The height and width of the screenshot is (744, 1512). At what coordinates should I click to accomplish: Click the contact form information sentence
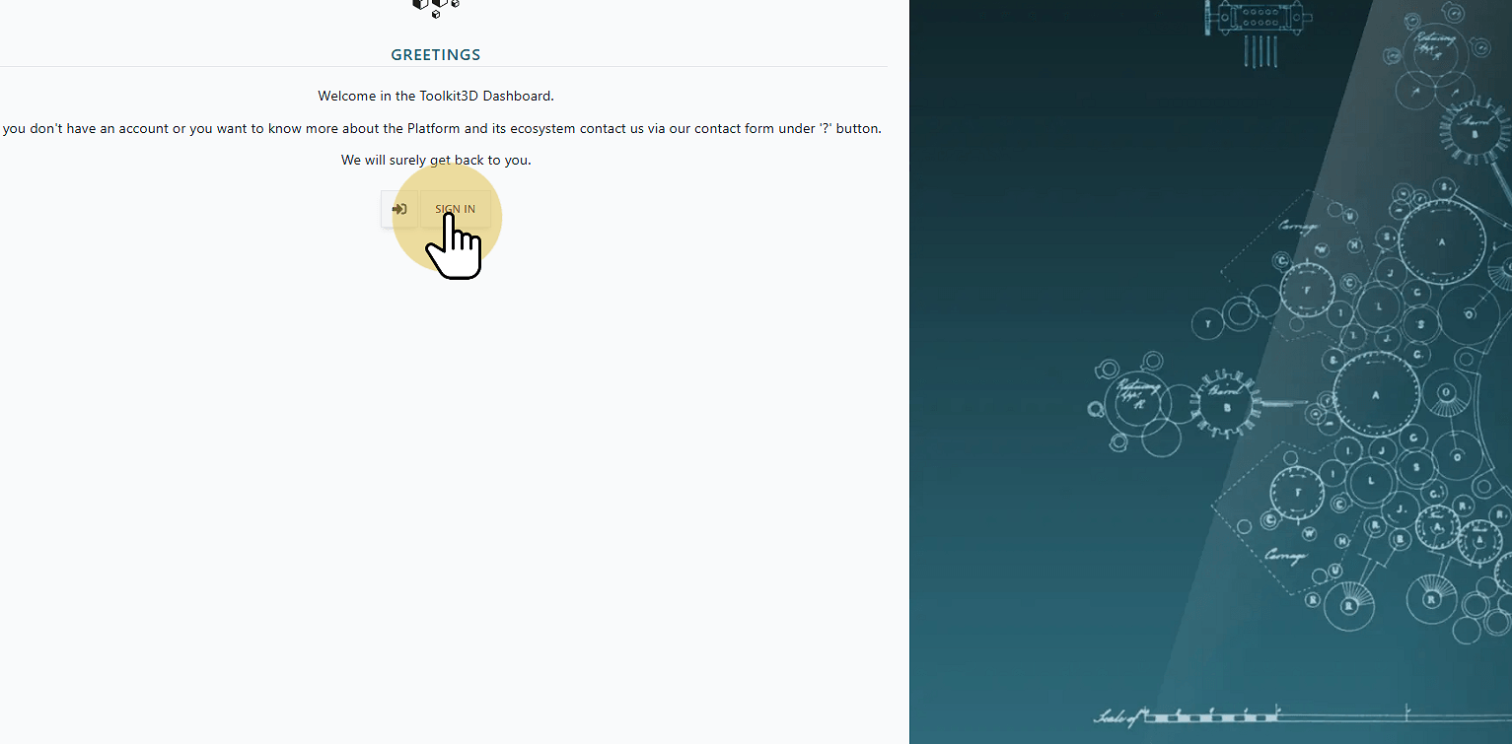coord(442,128)
